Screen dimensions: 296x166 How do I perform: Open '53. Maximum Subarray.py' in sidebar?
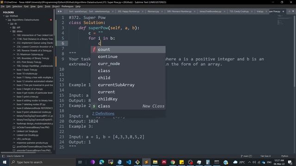click(x=30, y=54)
